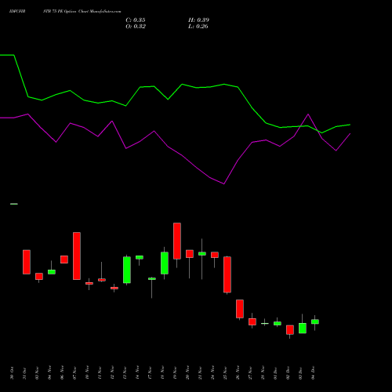Image resolution: width=392 pixels, height=392 pixels.
Task: Click the 01 Dec date label
Action: coord(275,373)
